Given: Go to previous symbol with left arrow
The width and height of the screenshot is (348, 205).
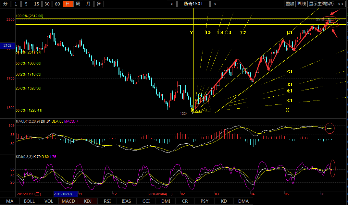Looking at the screenshot, I should (171, 4).
